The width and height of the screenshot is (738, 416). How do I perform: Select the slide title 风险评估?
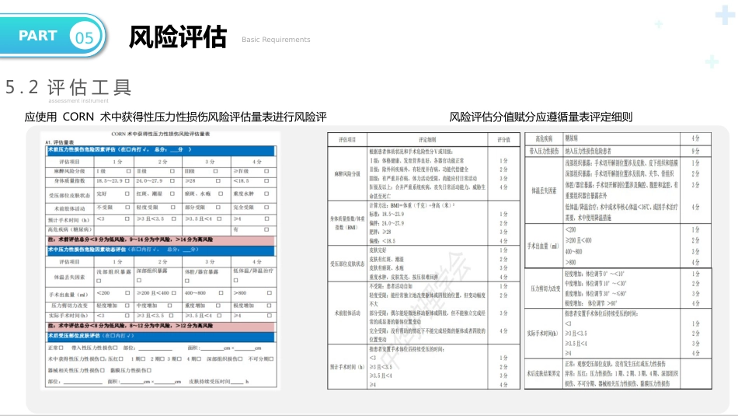pyautogui.click(x=178, y=37)
